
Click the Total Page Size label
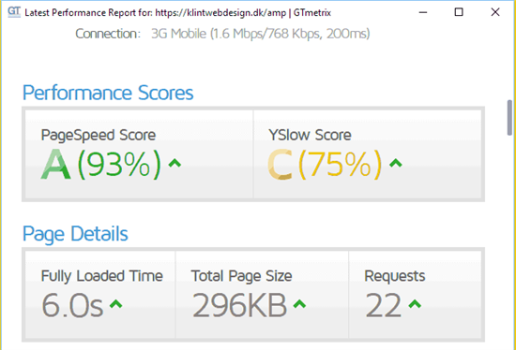click(x=241, y=276)
